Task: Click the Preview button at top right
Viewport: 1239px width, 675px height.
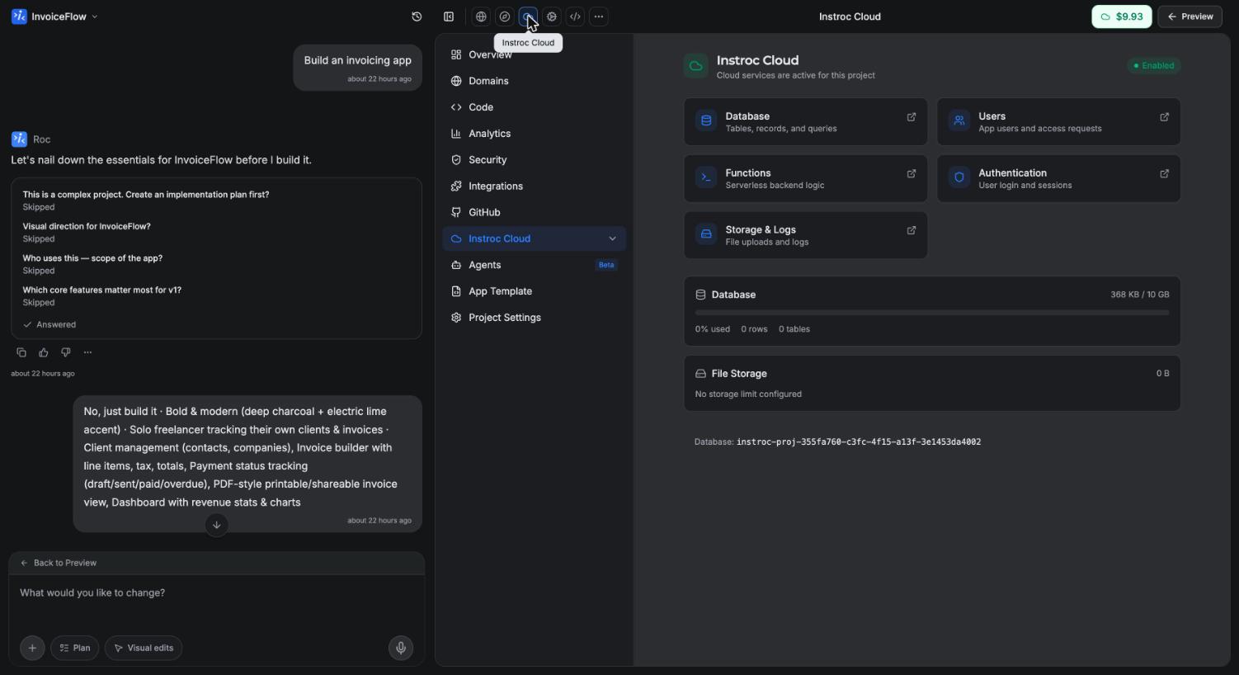Action: pyautogui.click(x=1190, y=17)
